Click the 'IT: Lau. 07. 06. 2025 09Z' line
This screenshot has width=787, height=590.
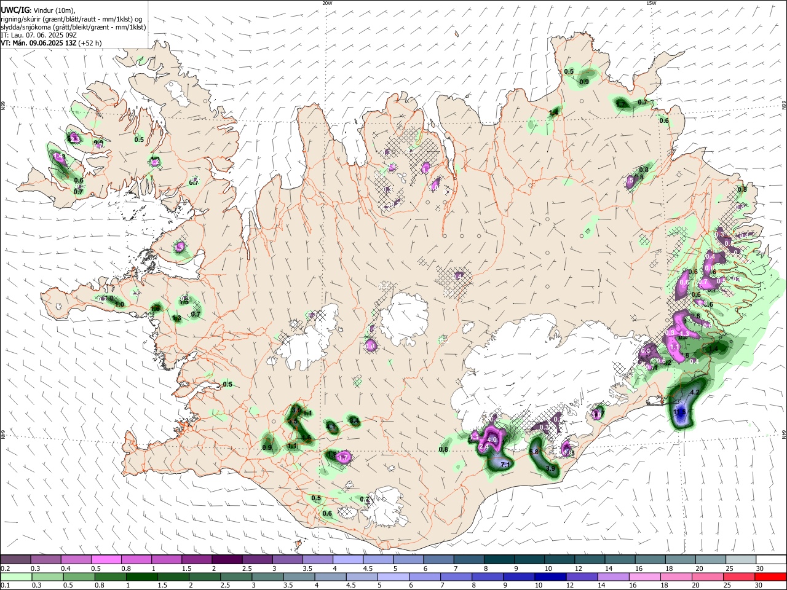point(39,35)
